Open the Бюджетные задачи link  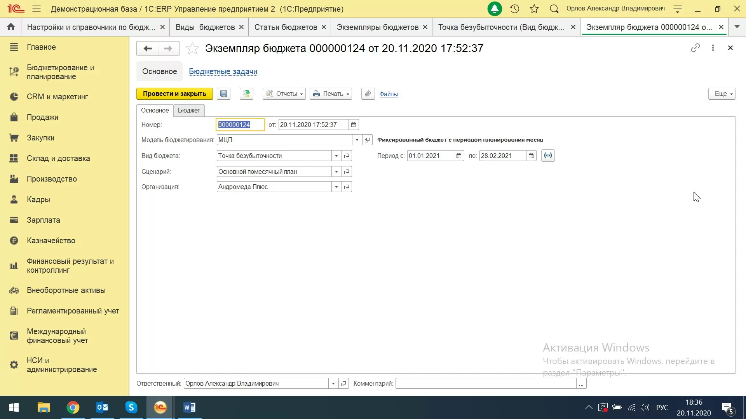pos(223,71)
